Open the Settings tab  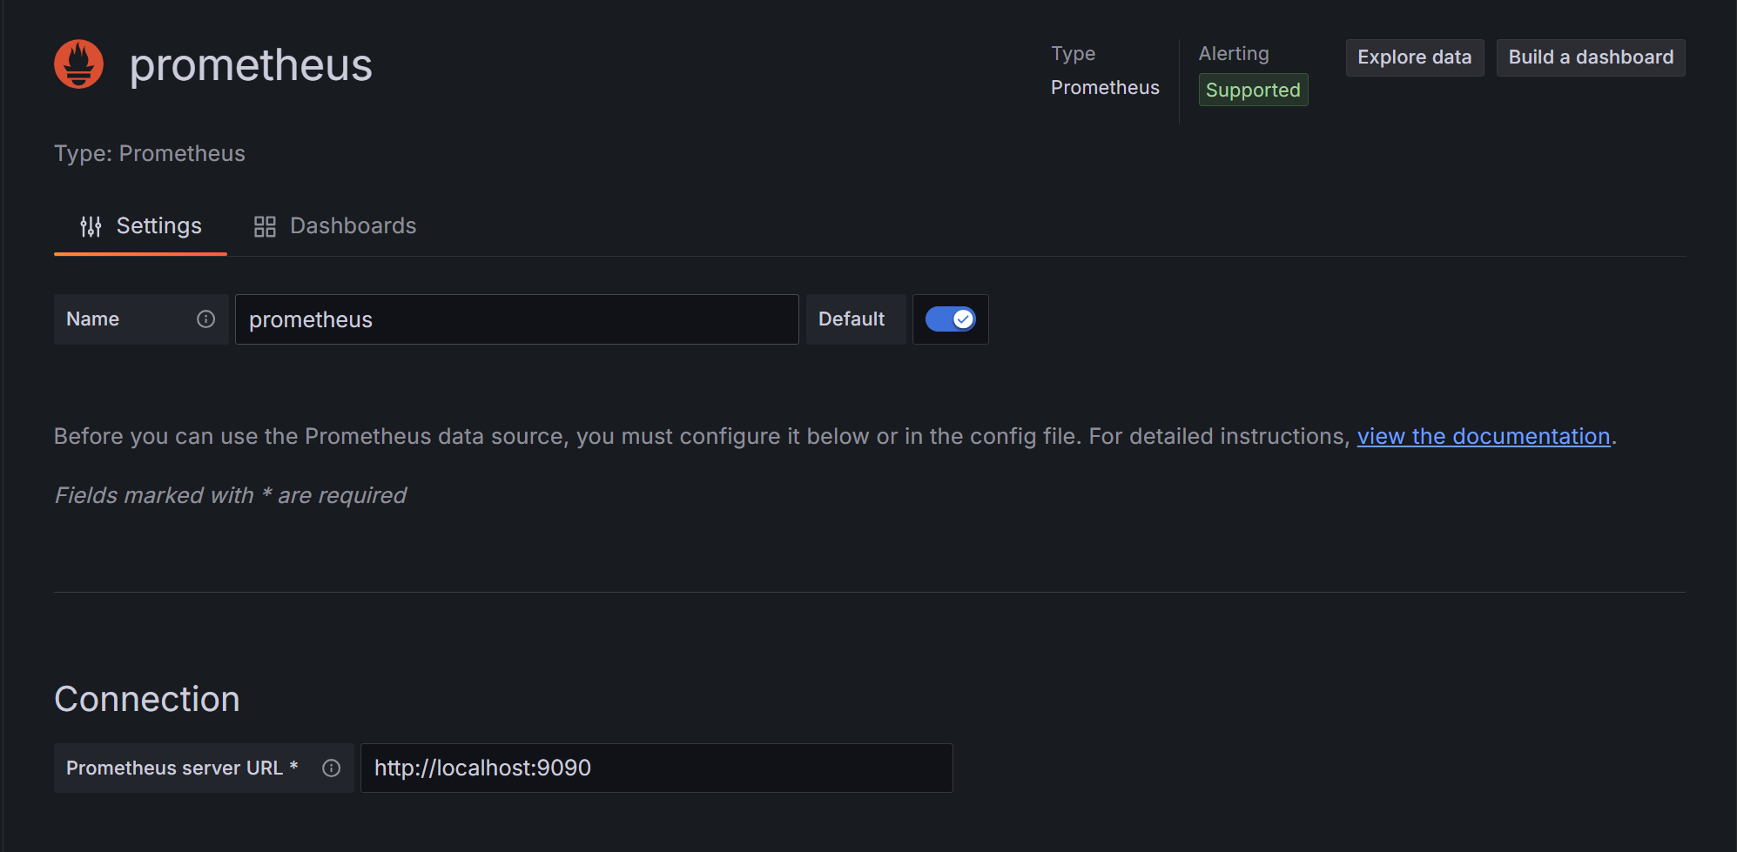pyautogui.click(x=140, y=226)
